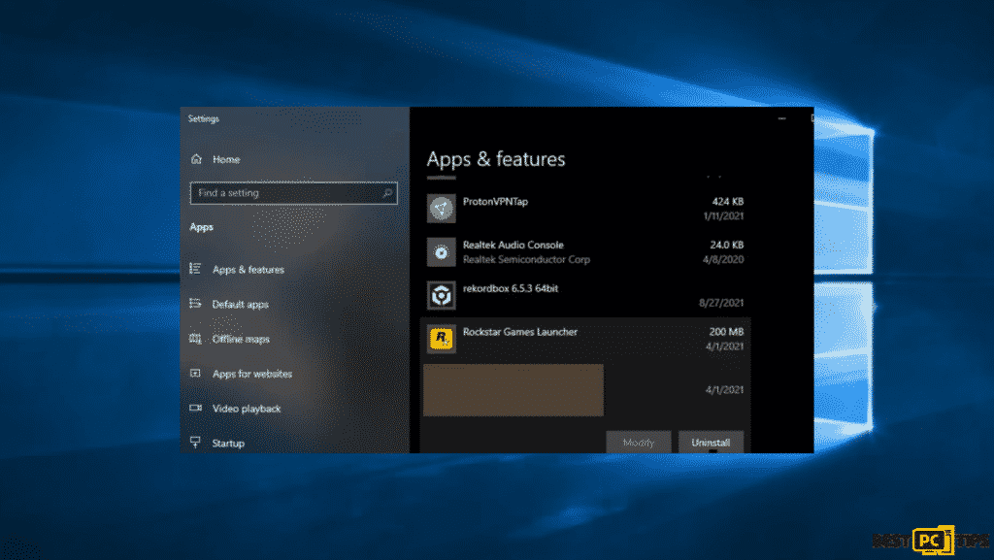The image size is (994, 560).
Task: Click Realtek Semiconductor Corp publisher text
Action: [x=526, y=260]
